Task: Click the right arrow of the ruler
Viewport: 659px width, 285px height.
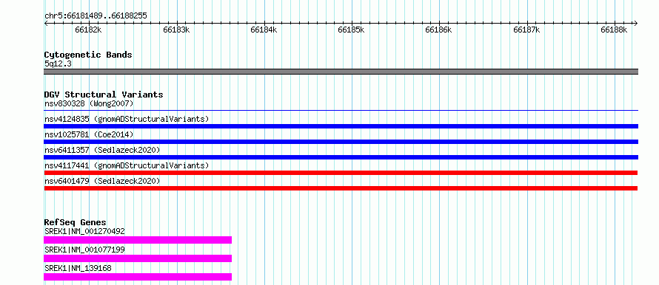Action: point(635,24)
